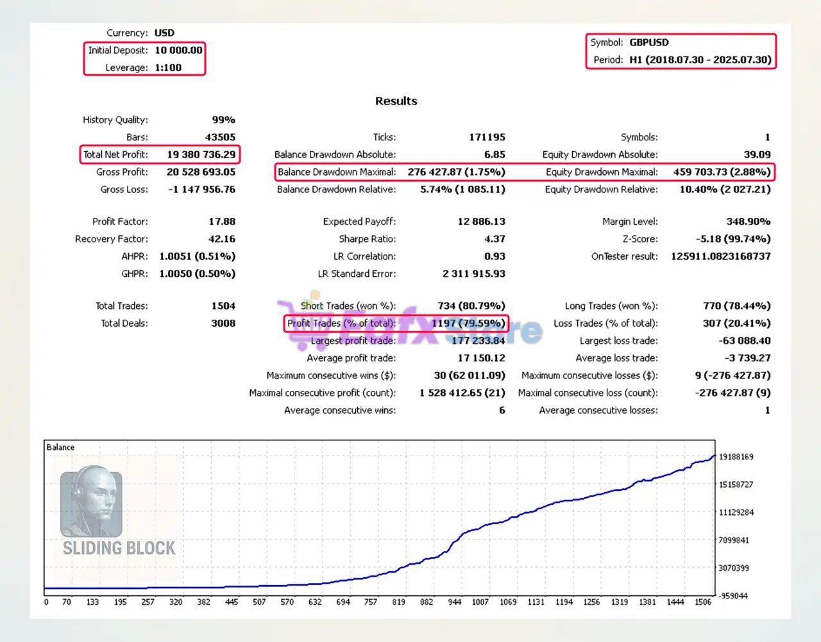The image size is (821, 642).
Task: Click the Initial Deposit value 10 000.00
Action: click(178, 50)
